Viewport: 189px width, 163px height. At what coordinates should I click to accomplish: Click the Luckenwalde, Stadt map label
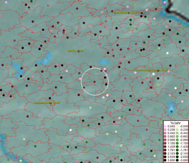(47, 102)
